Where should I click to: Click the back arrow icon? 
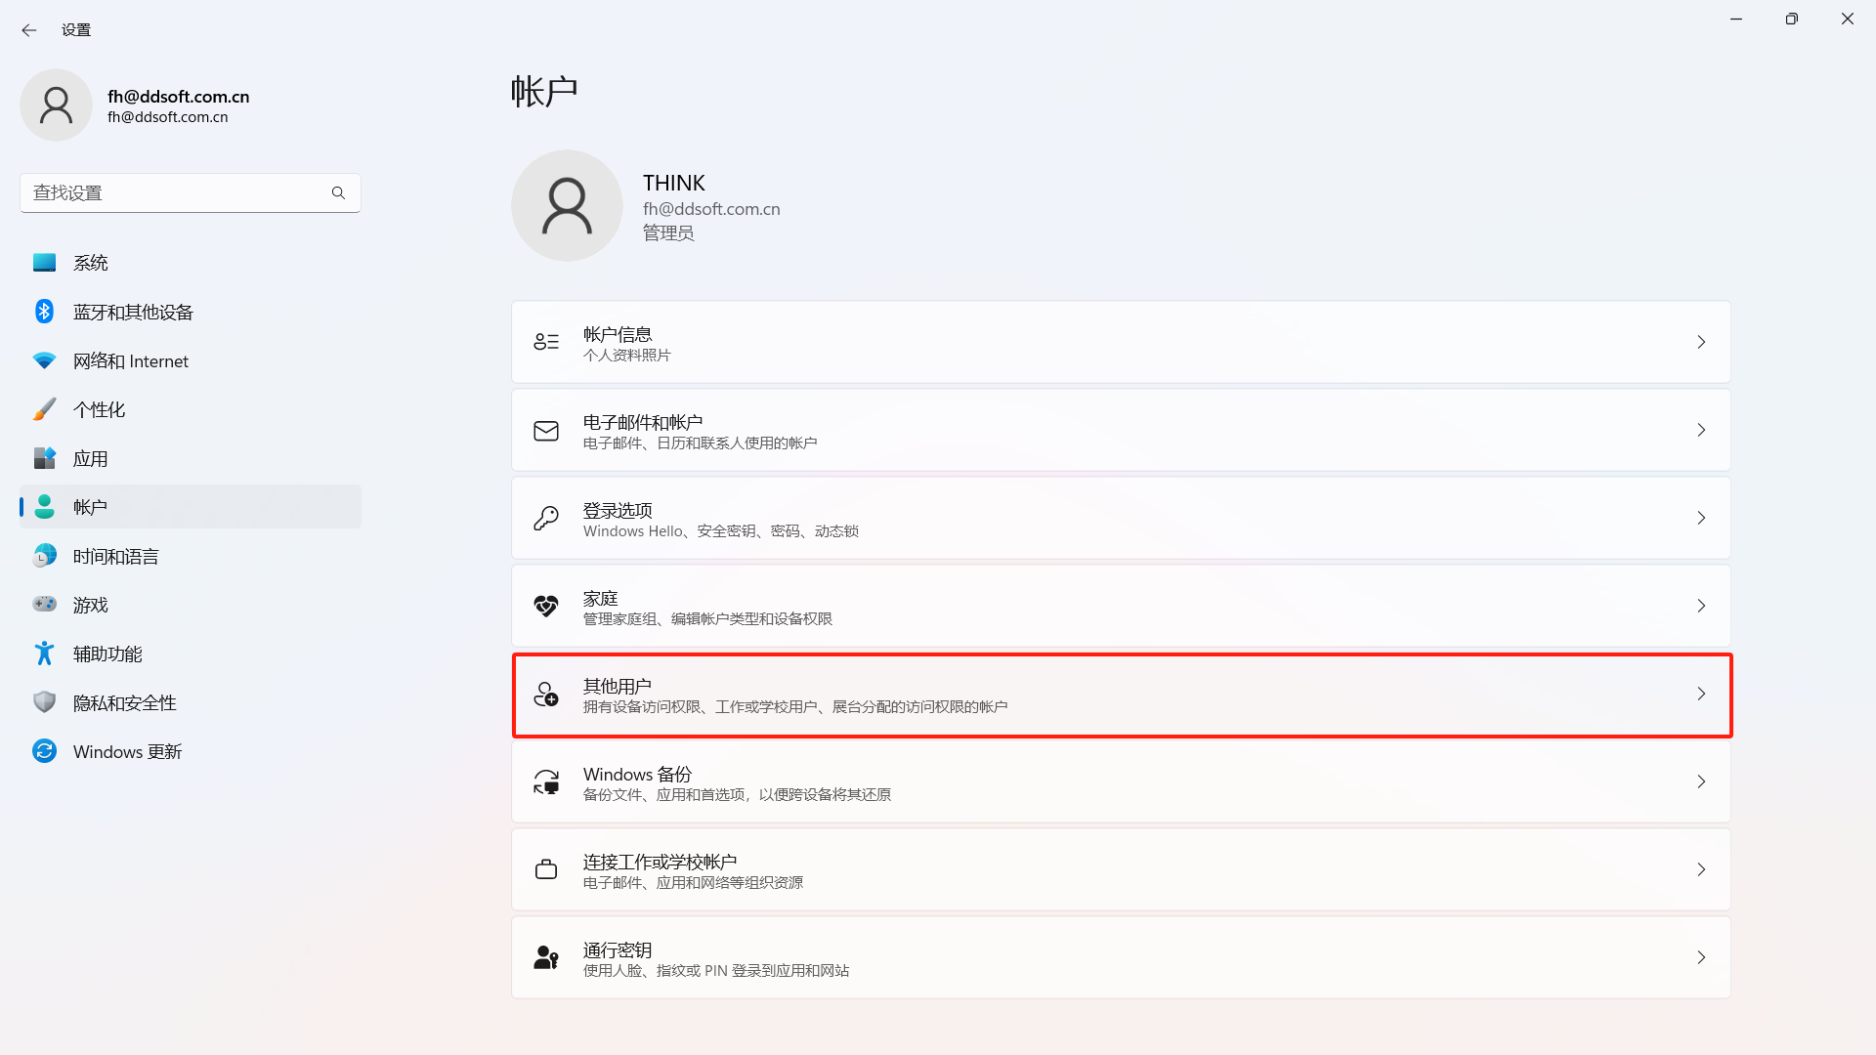pos(29,30)
